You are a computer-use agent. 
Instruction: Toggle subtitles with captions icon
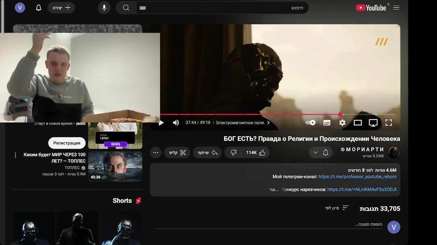coord(327,123)
